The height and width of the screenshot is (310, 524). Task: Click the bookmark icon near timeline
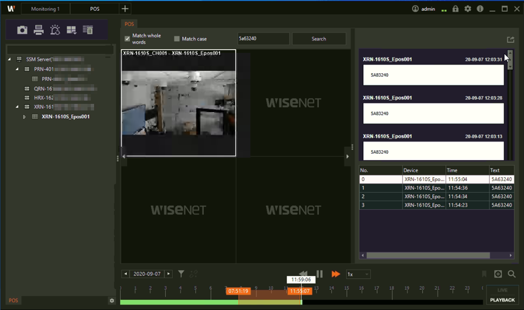click(x=484, y=274)
